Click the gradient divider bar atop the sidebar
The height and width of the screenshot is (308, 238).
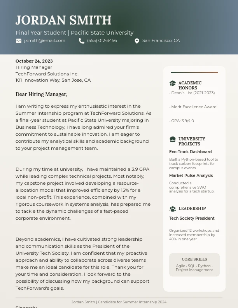tap(194, 72)
